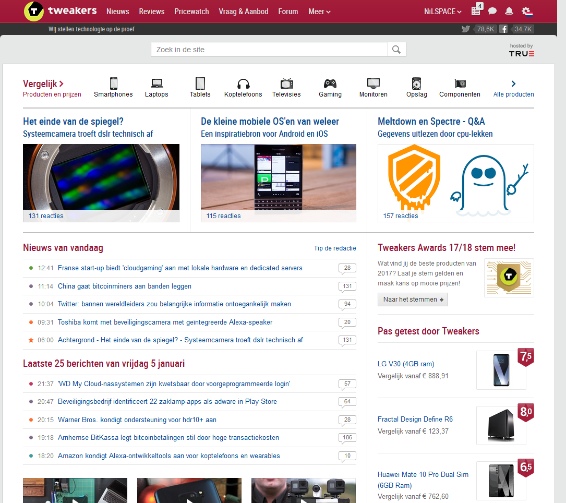
Task: Click the Facebook icon
Action: [x=503, y=29]
